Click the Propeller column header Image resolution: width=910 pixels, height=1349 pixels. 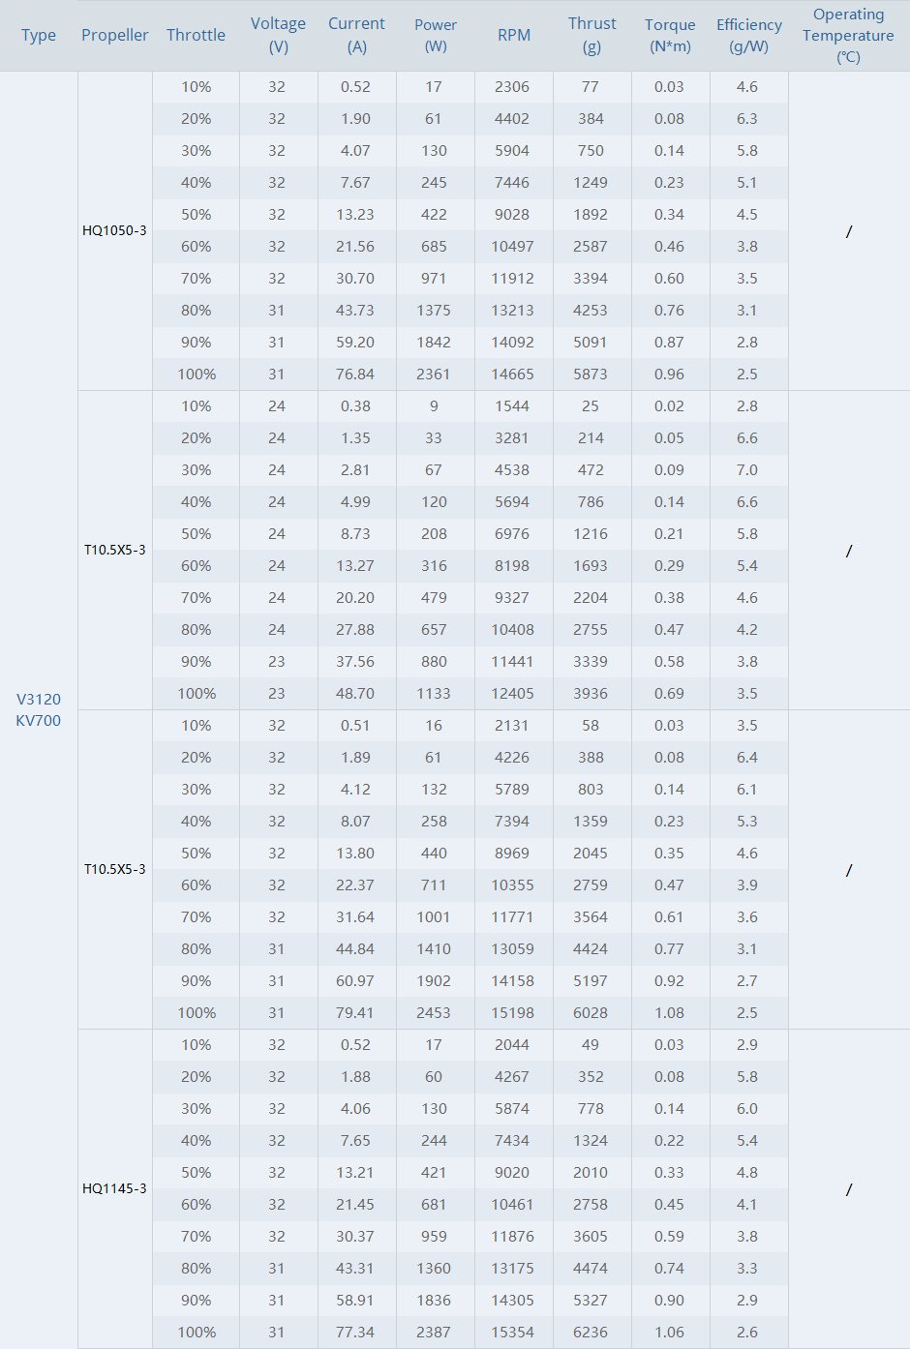coord(114,36)
